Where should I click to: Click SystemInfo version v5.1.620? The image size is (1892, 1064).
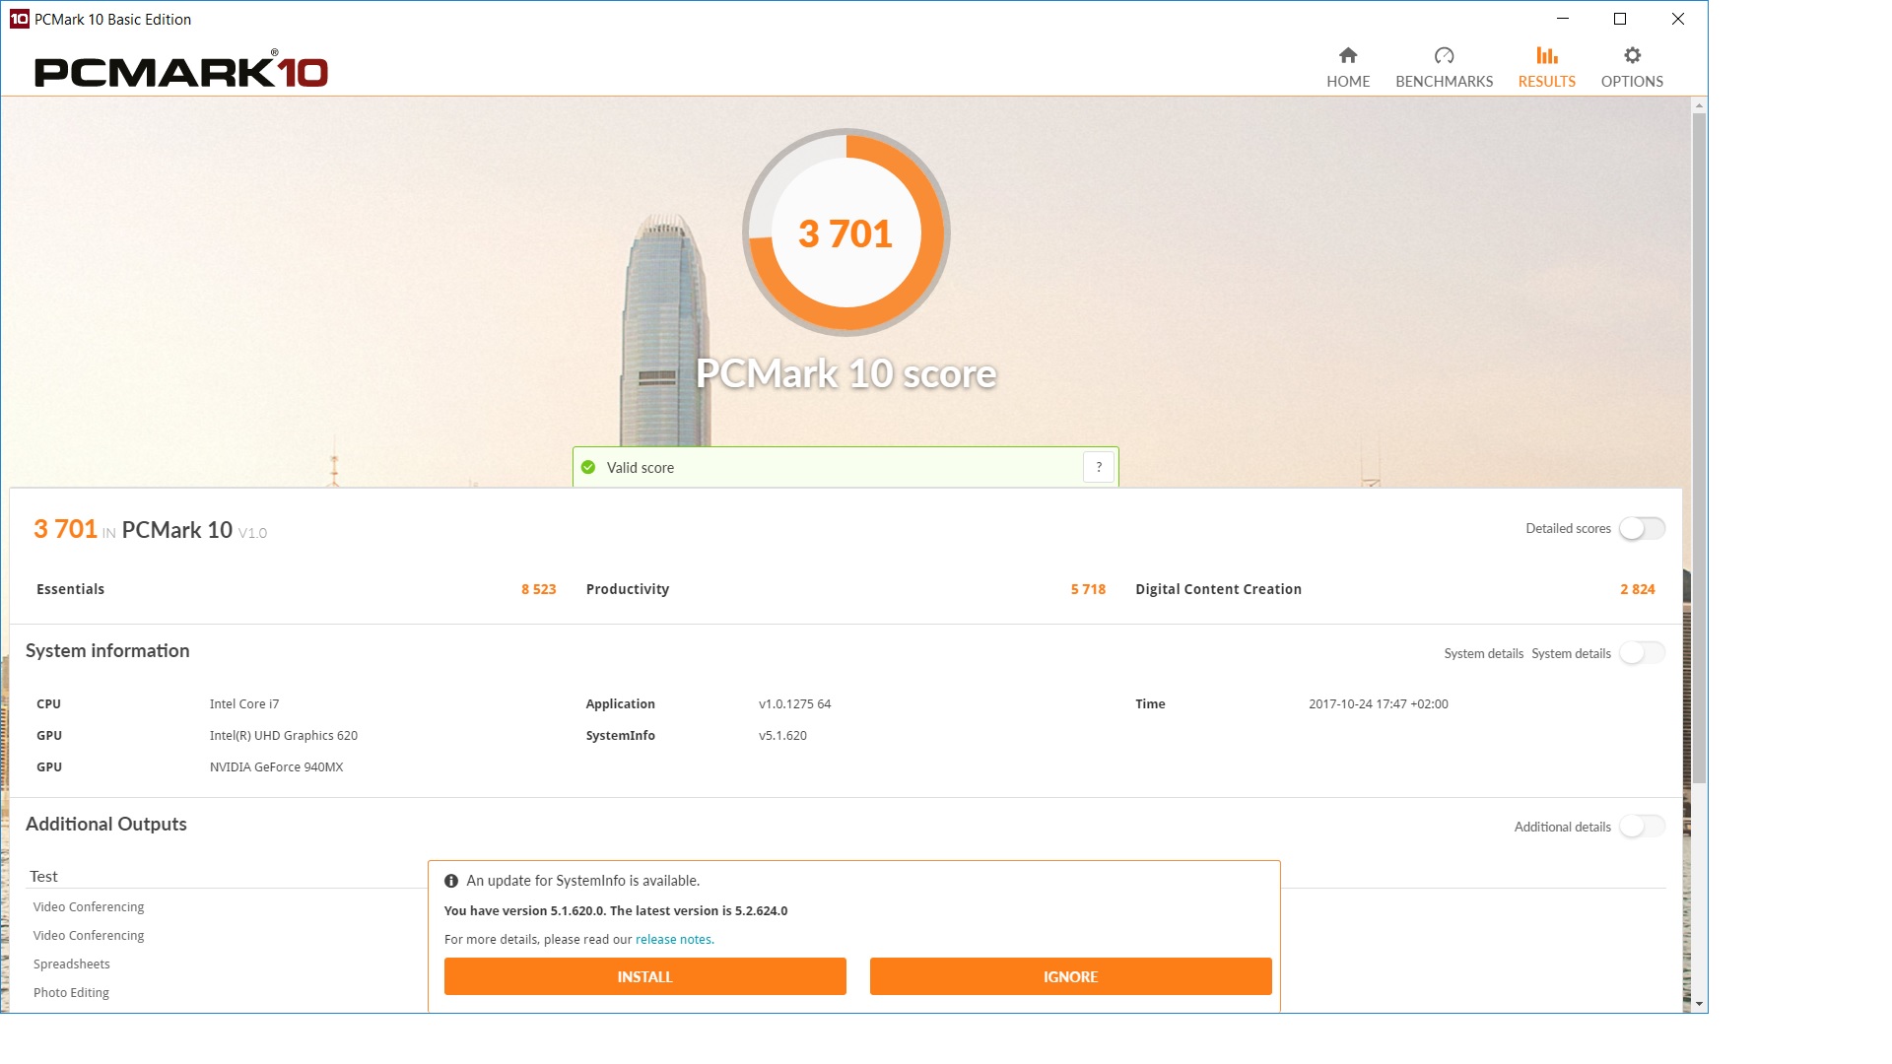782,736
